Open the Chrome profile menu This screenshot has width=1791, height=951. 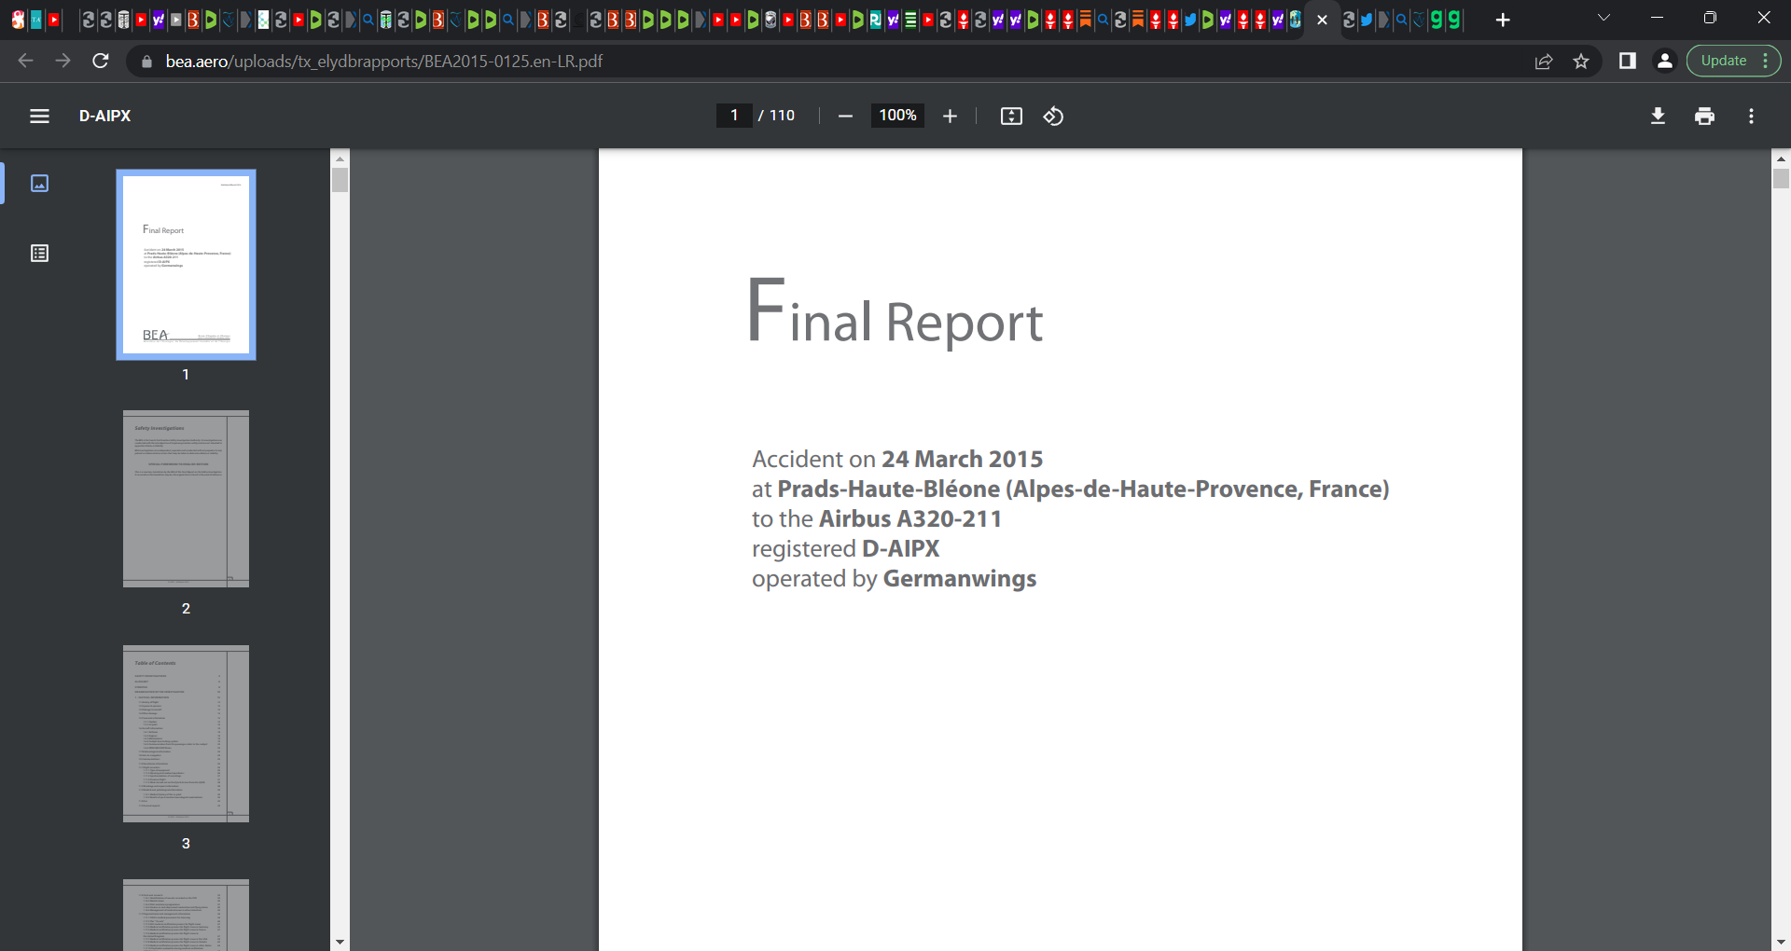point(1664,61)
